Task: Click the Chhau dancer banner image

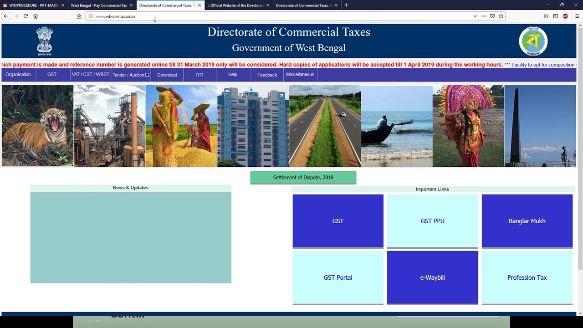Action: pyautogui.click(x=468, y=126)
